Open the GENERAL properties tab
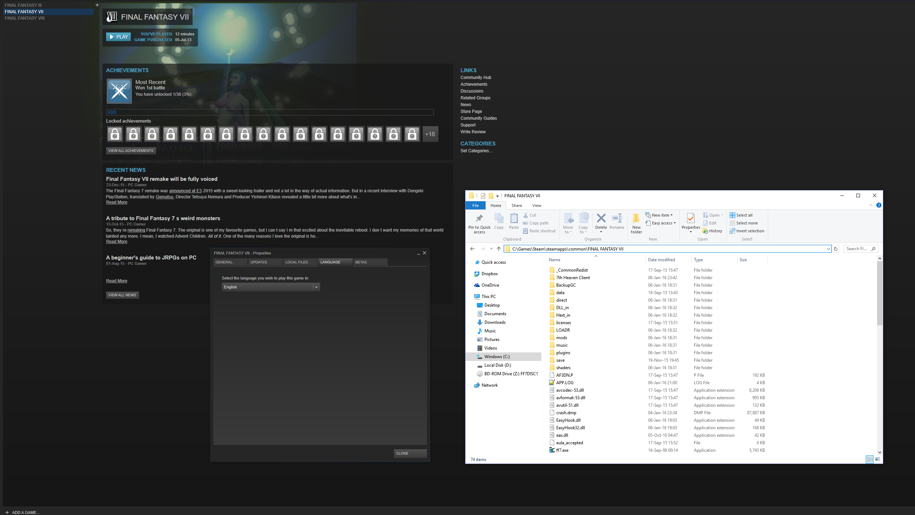Viewport: 915px width, 515px height. click(230, 262)
